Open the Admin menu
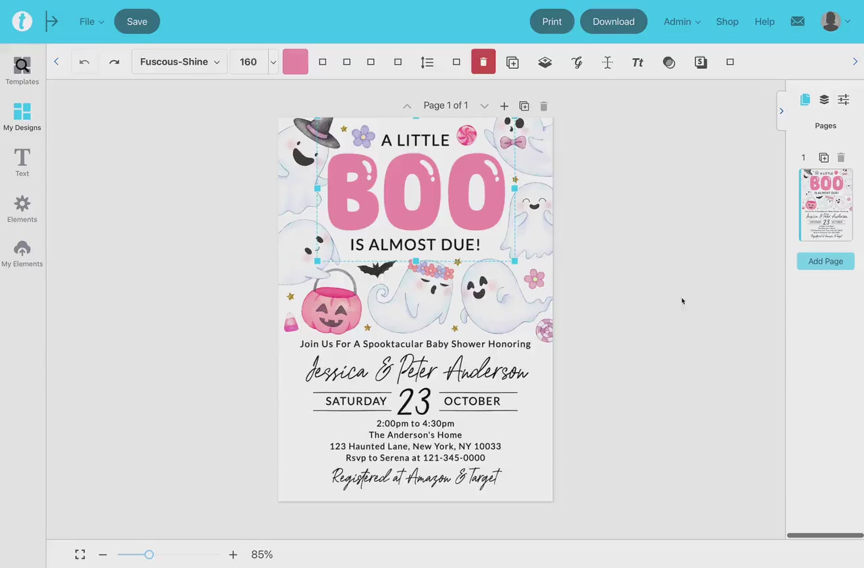This screenshot has width=864, height=568. coord(682,22)
